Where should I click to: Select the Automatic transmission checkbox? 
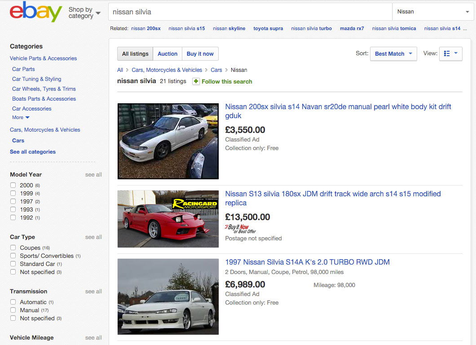coord(13,302)
